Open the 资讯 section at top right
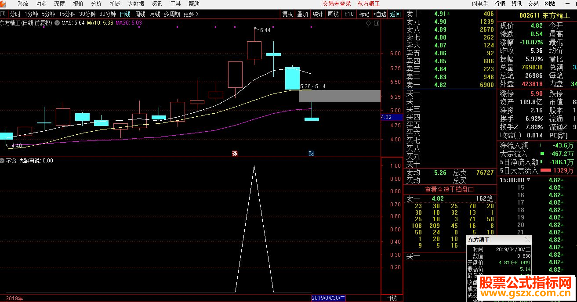 [x=517, y=4]
